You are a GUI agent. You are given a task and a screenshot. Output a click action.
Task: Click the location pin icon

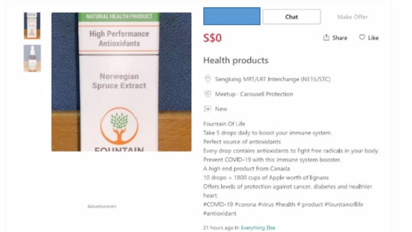(x=207, y=79)
